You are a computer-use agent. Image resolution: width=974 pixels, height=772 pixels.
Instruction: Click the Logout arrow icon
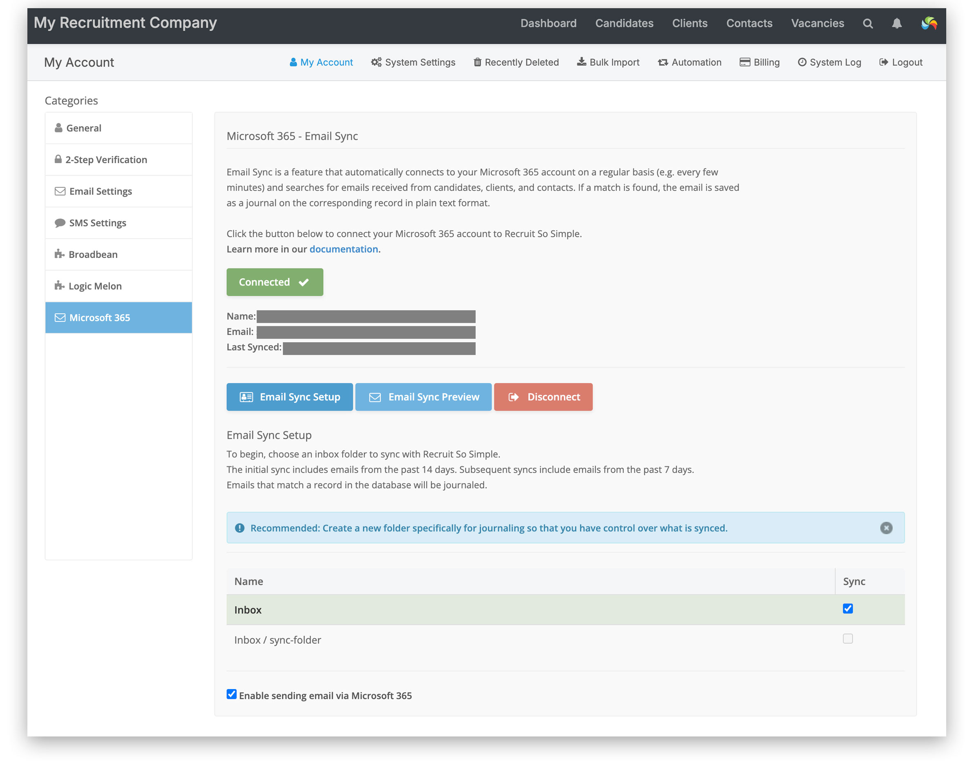(x=884, y=62)
